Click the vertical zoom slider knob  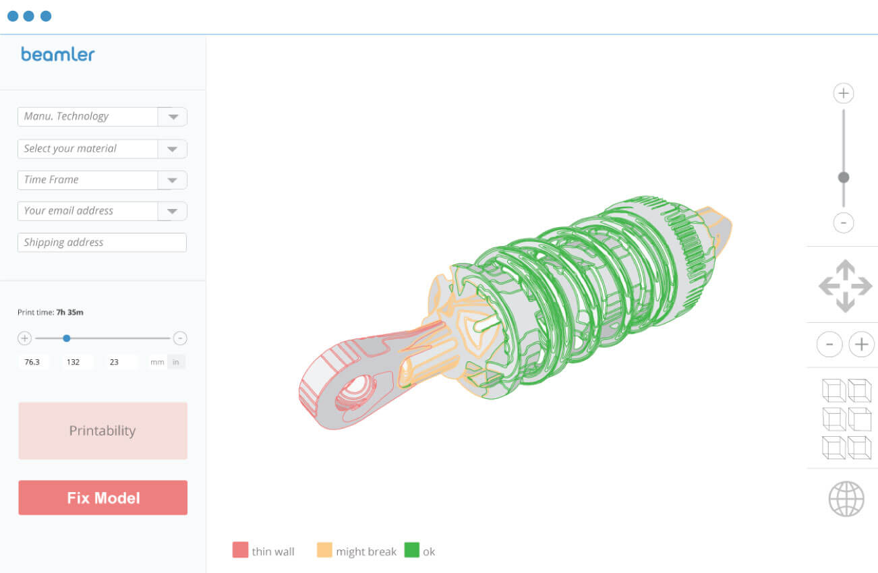[x=844, y=177]
